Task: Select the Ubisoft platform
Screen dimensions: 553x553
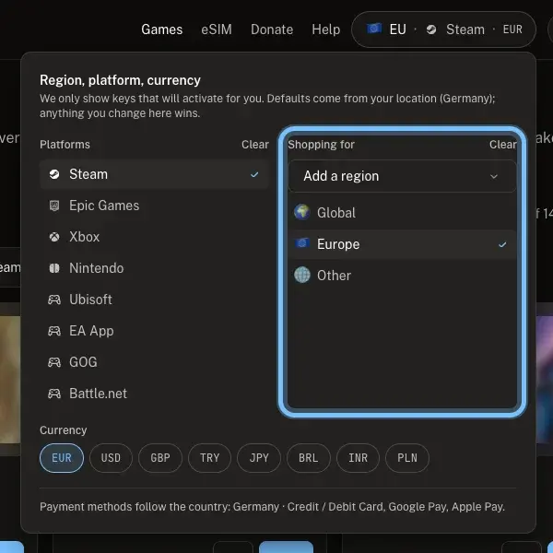Action: (154, 300)
